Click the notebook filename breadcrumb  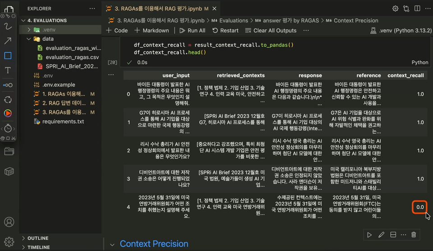pos(157,20)
